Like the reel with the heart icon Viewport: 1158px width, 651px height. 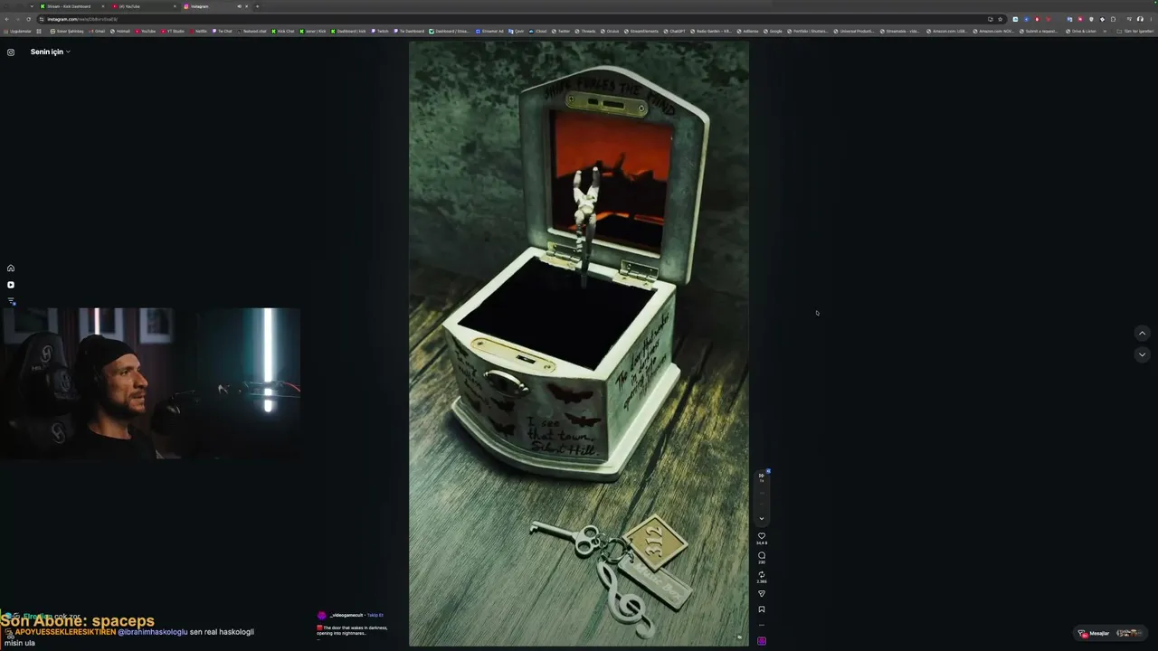tap(761, 536)
